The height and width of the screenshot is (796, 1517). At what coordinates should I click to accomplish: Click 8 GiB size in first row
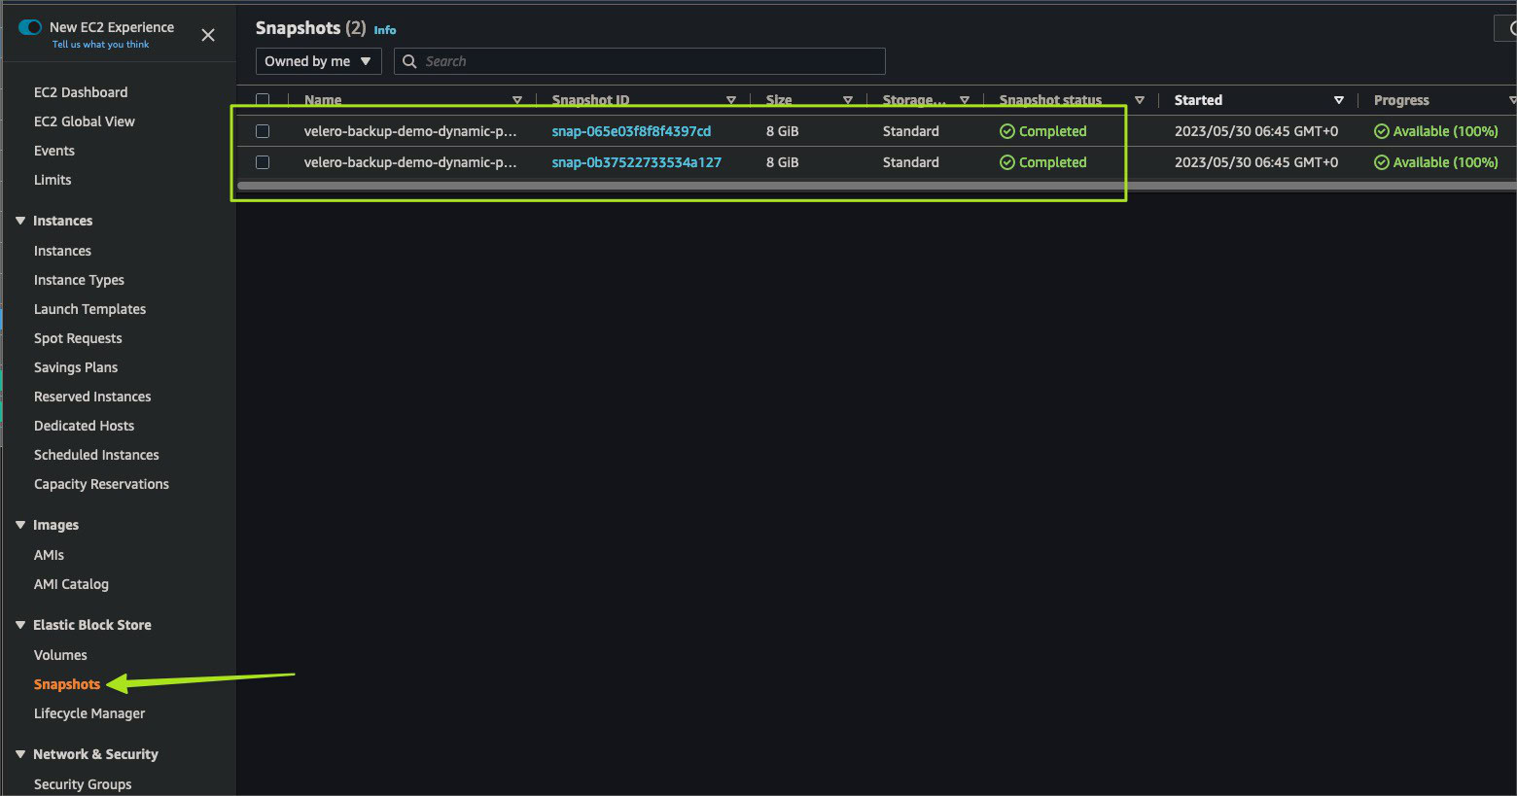click(782, 131)
